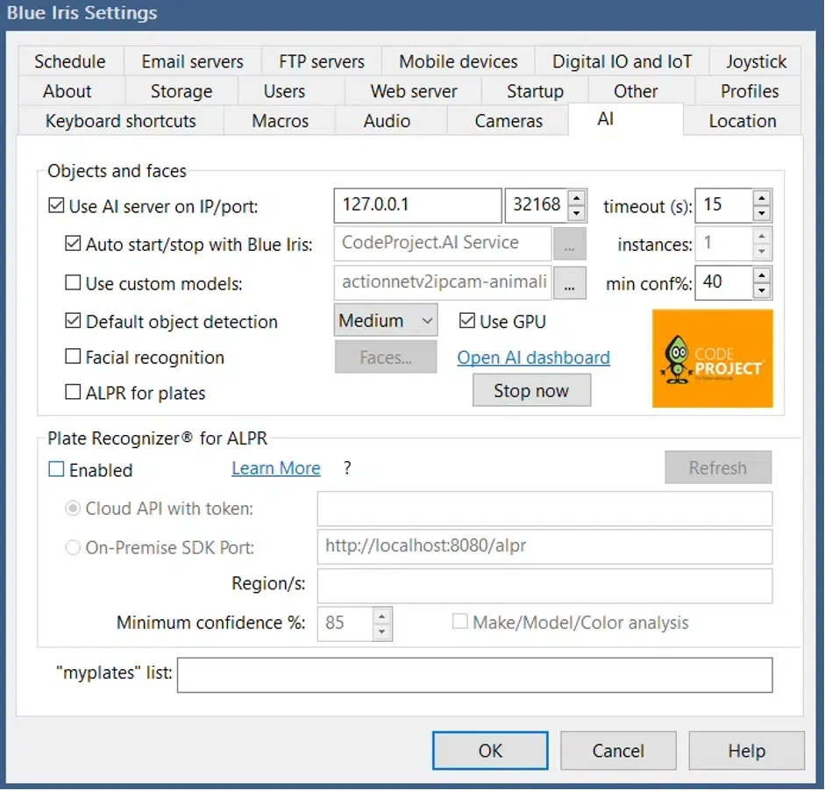This screenshot has height=791, width=825.
Task: Enable the Facial recognition checkbox
Action: click(x=74, y=358)
